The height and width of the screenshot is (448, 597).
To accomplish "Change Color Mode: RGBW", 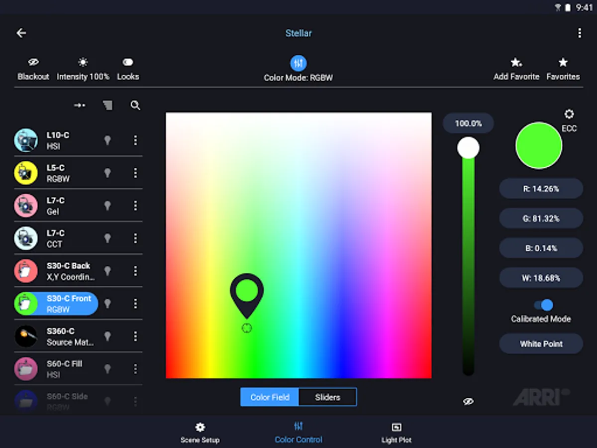I will 298,69.
